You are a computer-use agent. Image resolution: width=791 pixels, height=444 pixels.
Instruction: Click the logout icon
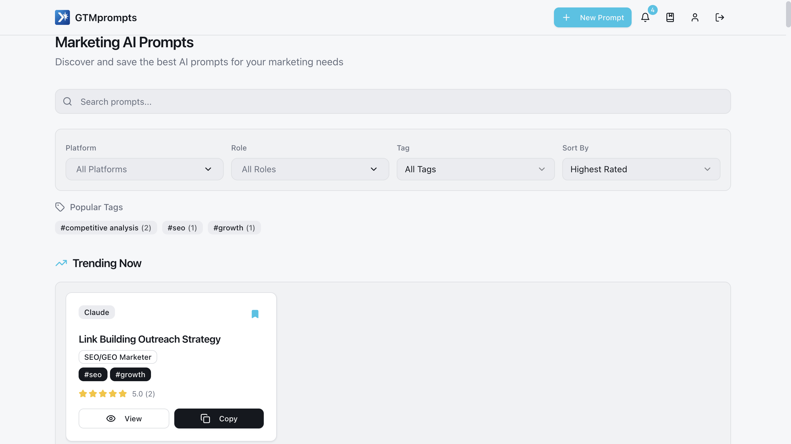click(720, 17)
